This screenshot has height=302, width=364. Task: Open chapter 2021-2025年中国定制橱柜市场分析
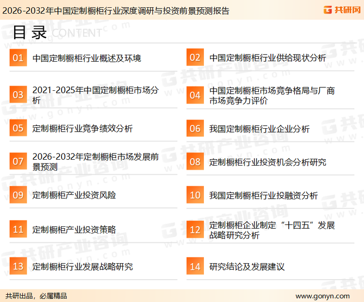pyautogui.click(x=96, y=95)
